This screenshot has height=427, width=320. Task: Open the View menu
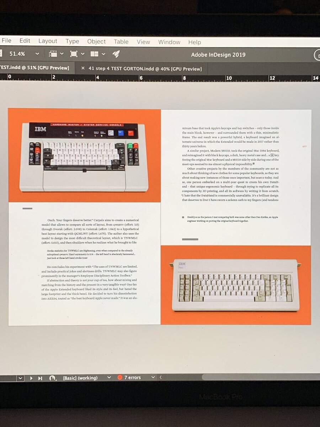click(143, 42)
